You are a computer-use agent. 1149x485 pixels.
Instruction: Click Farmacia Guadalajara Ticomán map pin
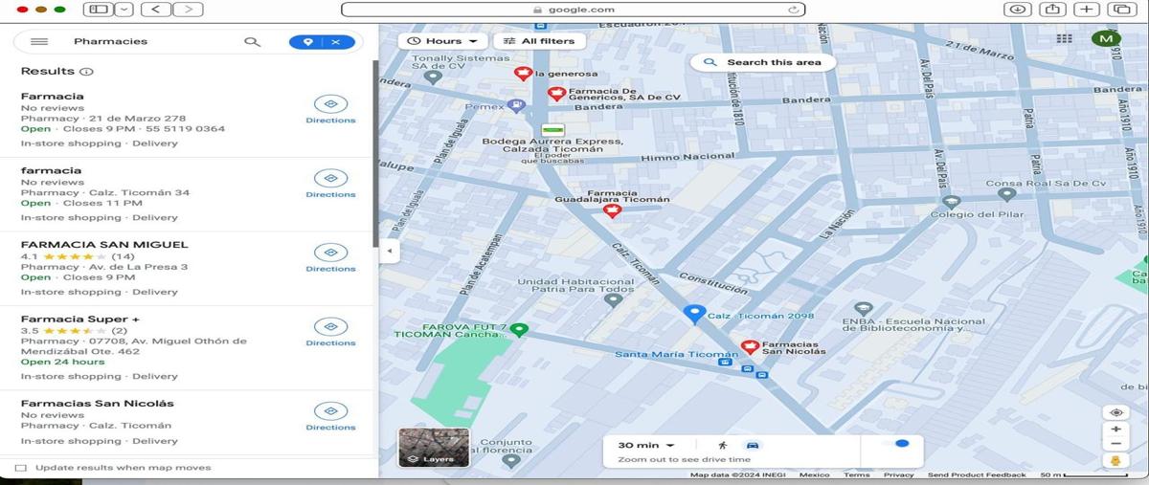point(613,211)
